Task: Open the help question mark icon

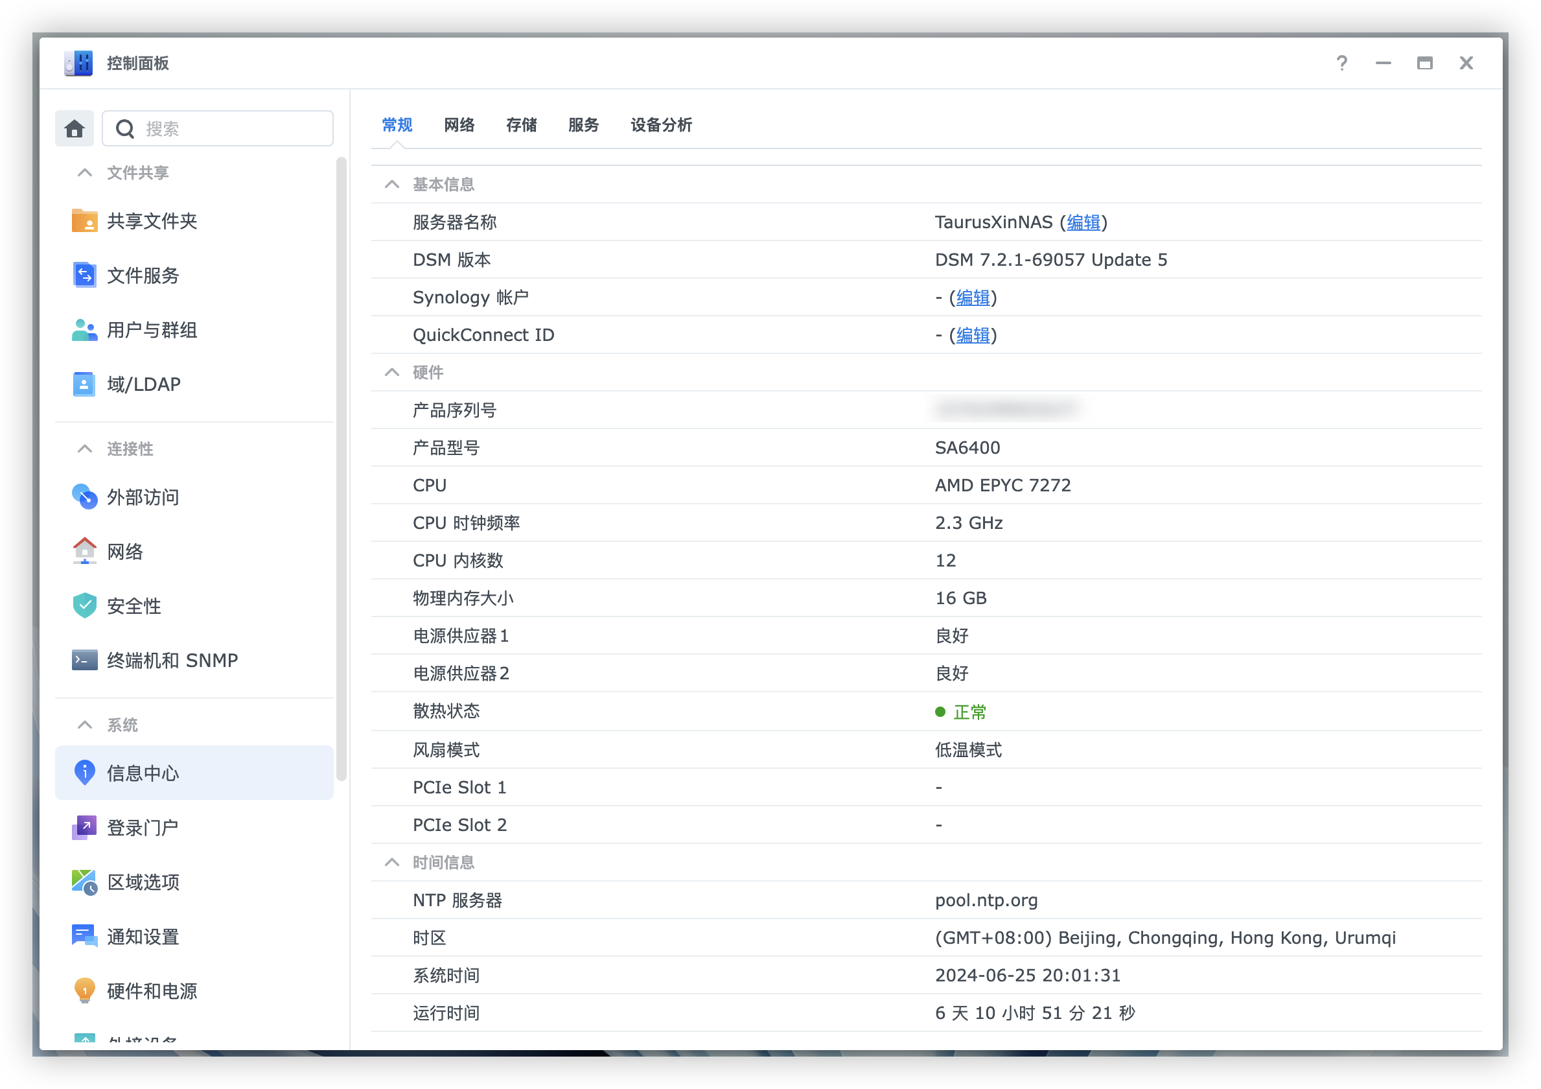Action: tap(1341, 63)
